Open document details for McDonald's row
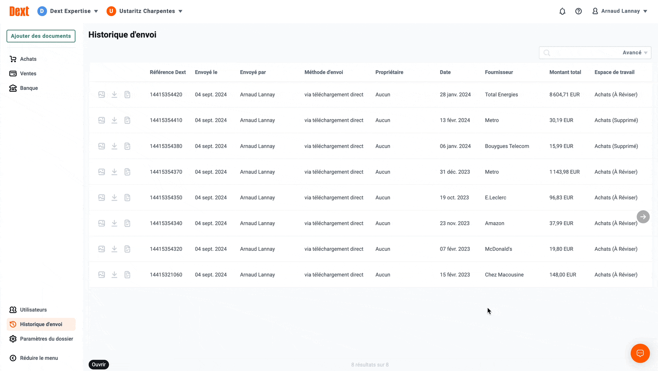 point(128,249)
